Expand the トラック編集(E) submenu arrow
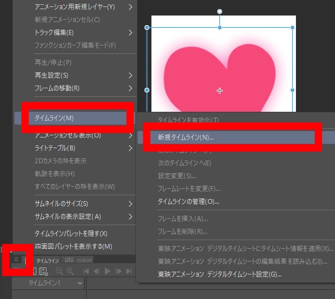 click(x=131, y=33)
